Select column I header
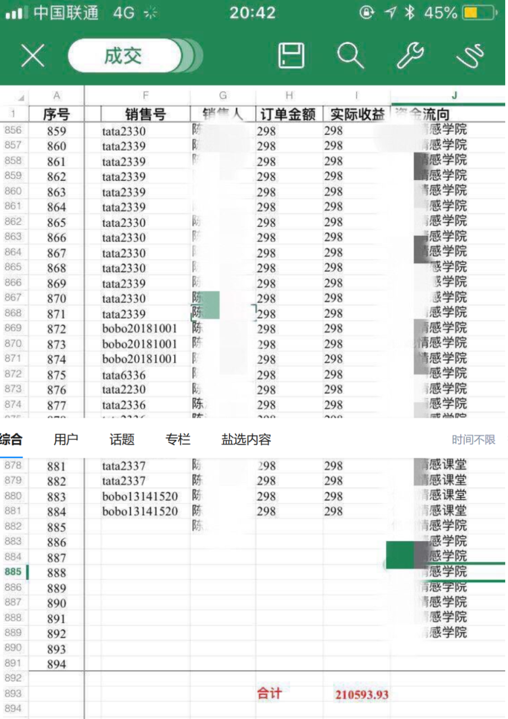508x719 pixels. (356, 96)
